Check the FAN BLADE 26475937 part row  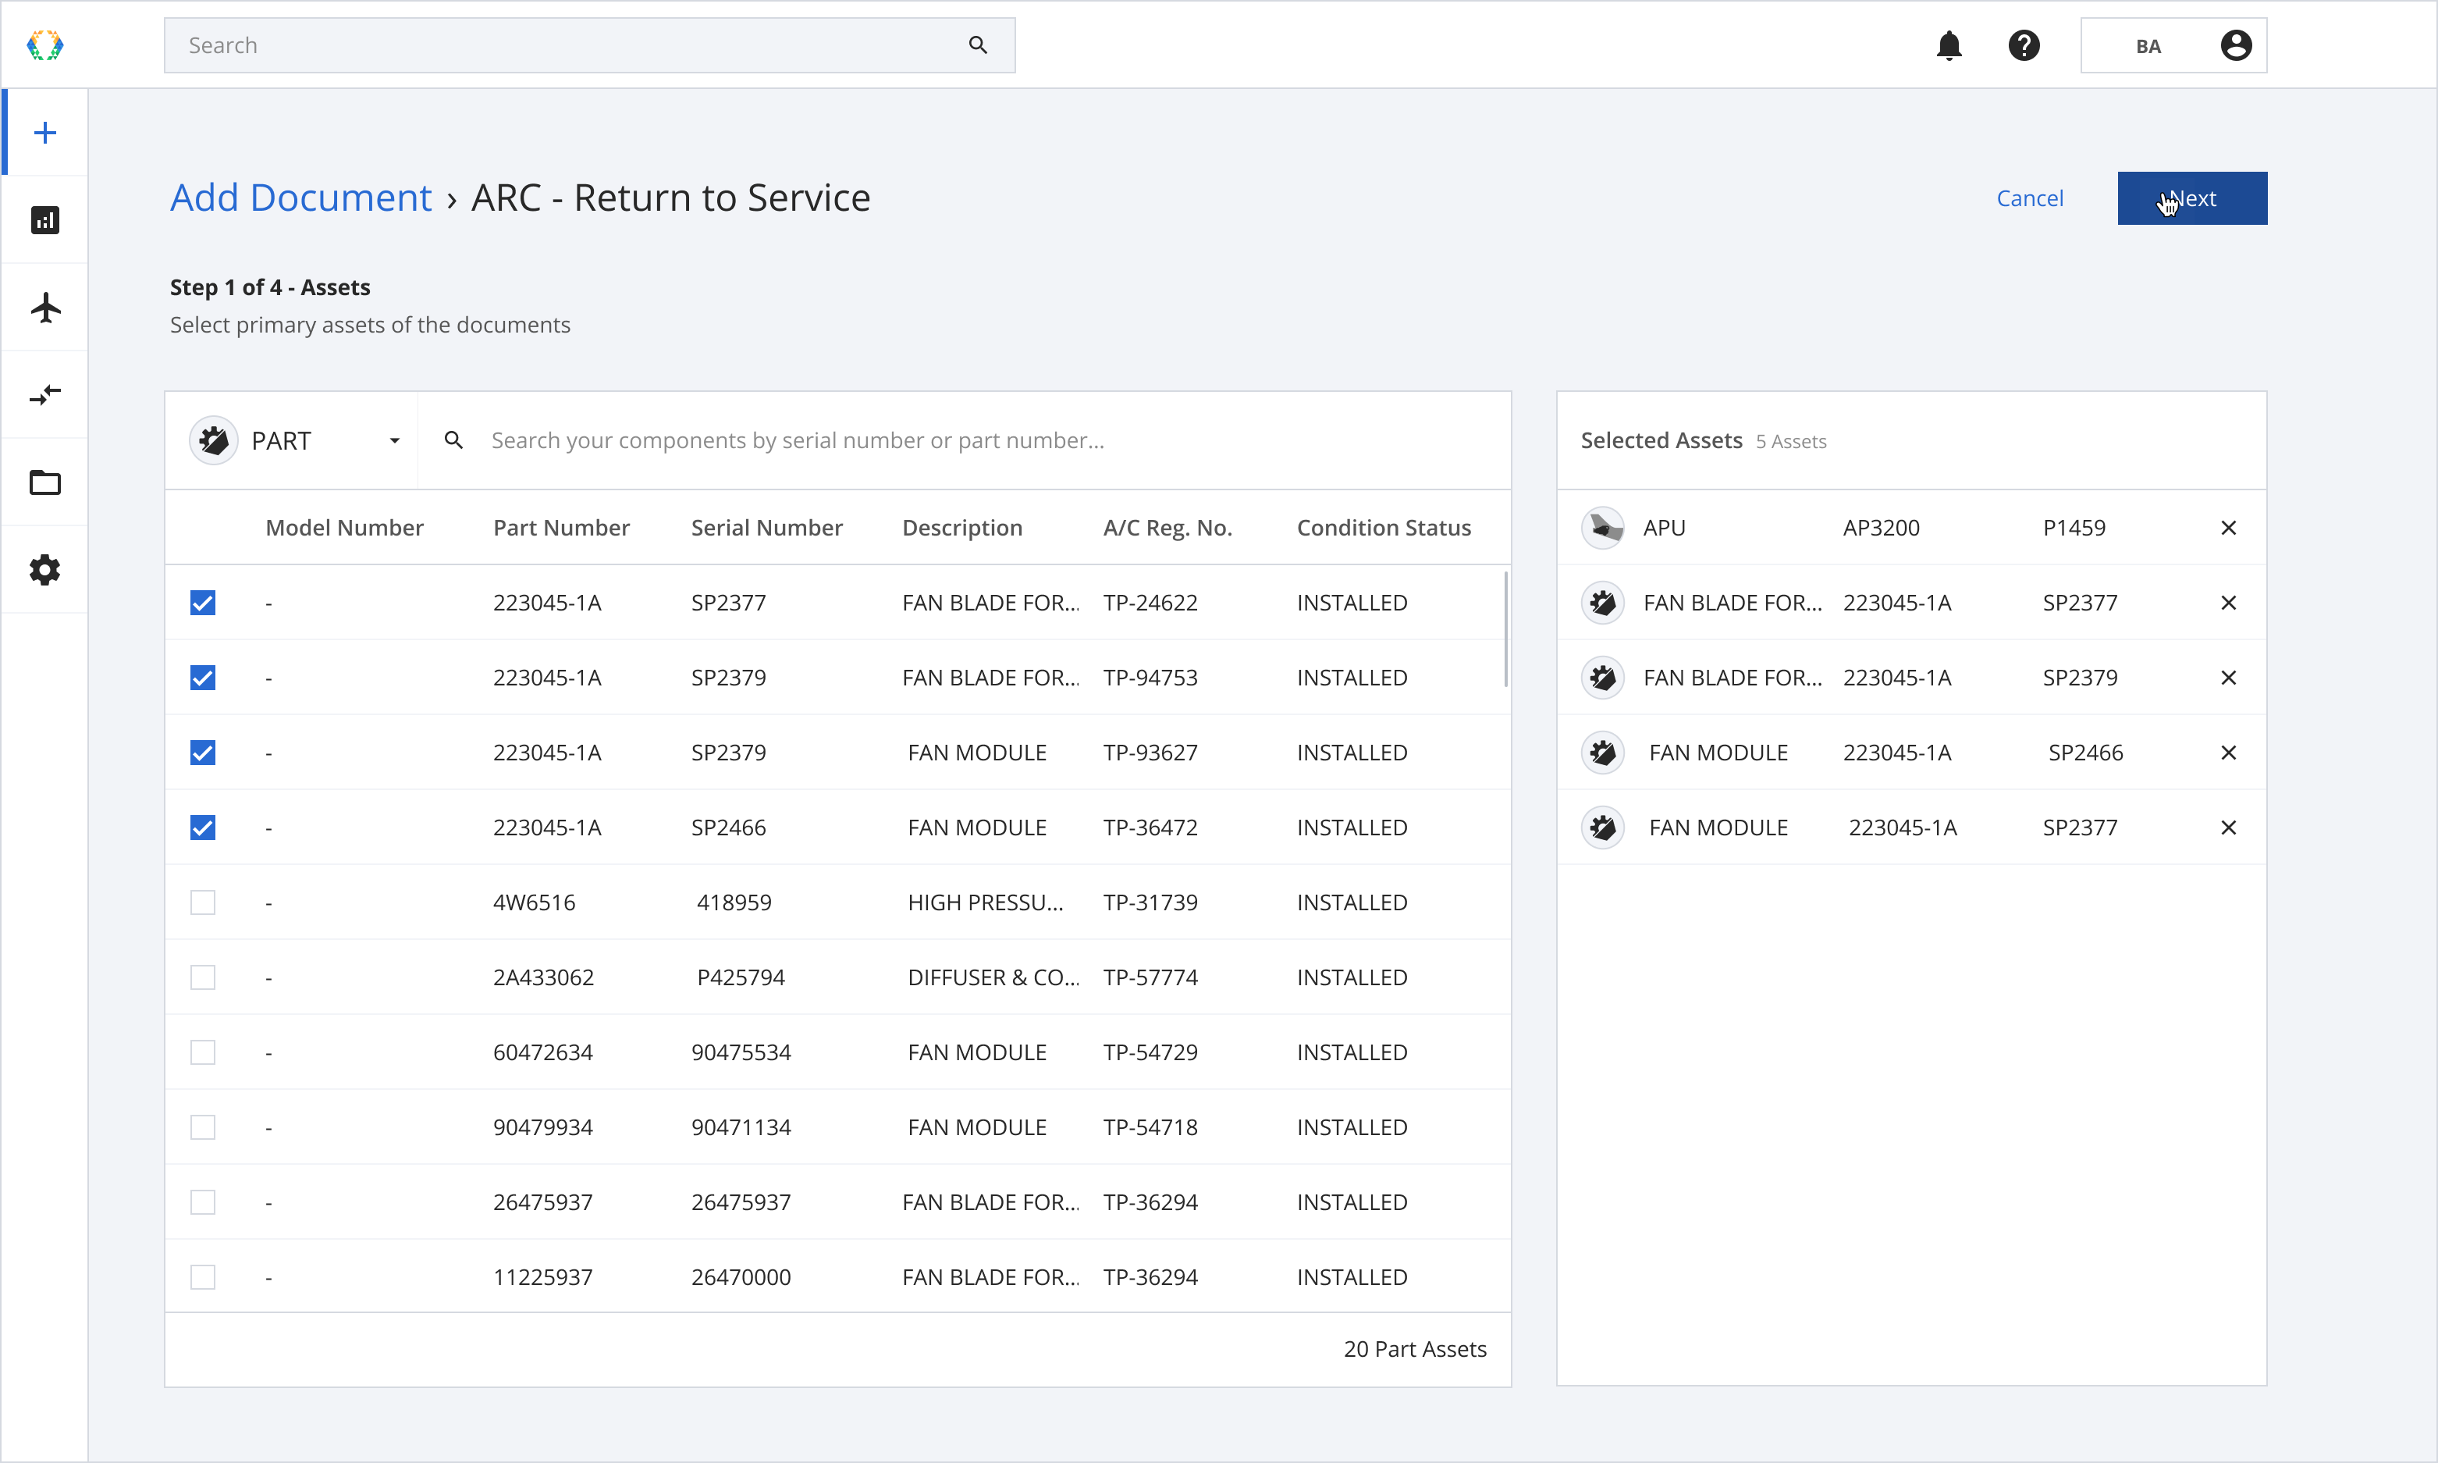(203, 1203)
